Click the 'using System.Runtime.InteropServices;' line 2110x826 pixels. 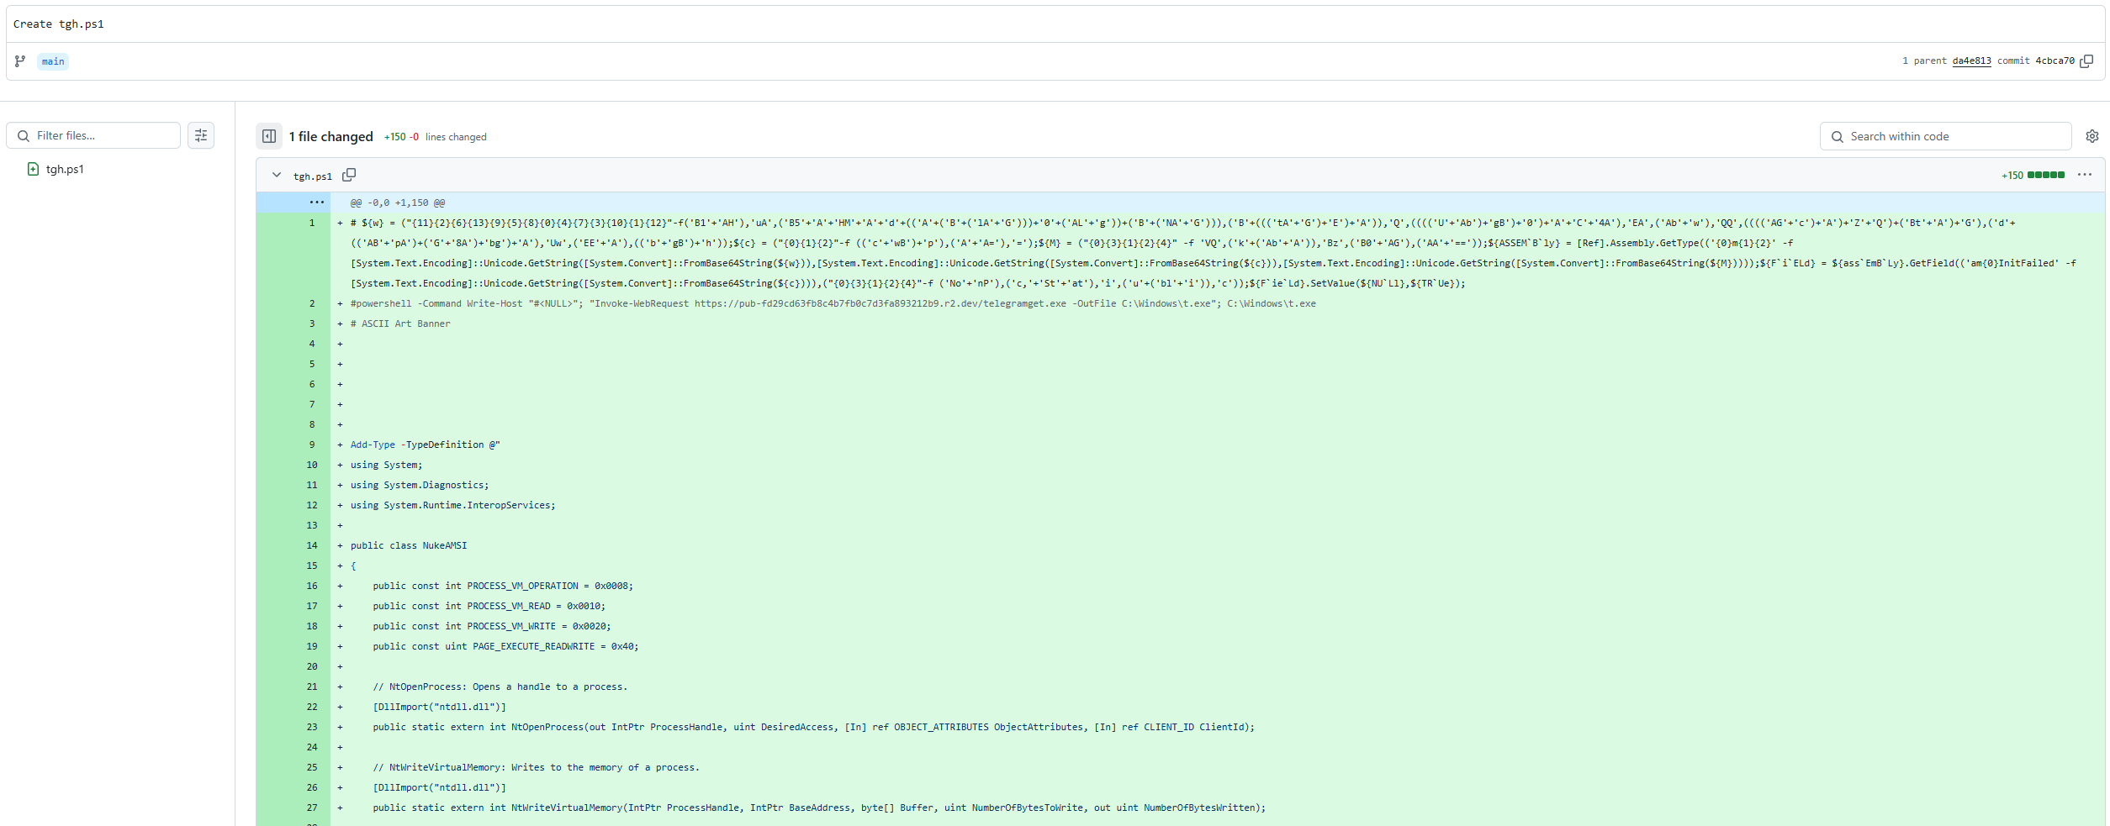click(x=453, y=505)
